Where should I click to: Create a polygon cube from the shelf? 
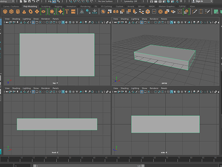point(11,11)
